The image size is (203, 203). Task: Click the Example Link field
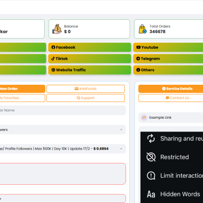point(171,117)
